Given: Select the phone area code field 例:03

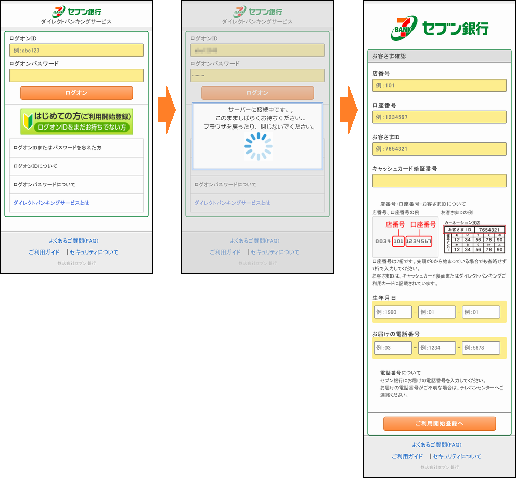Looking at the screenshot, I should (393, 348).
